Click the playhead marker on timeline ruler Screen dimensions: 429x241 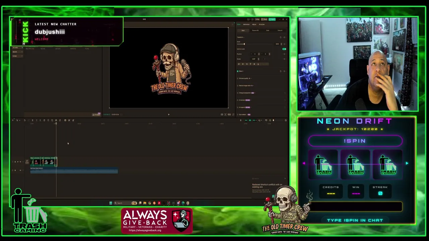coord(56,124)
